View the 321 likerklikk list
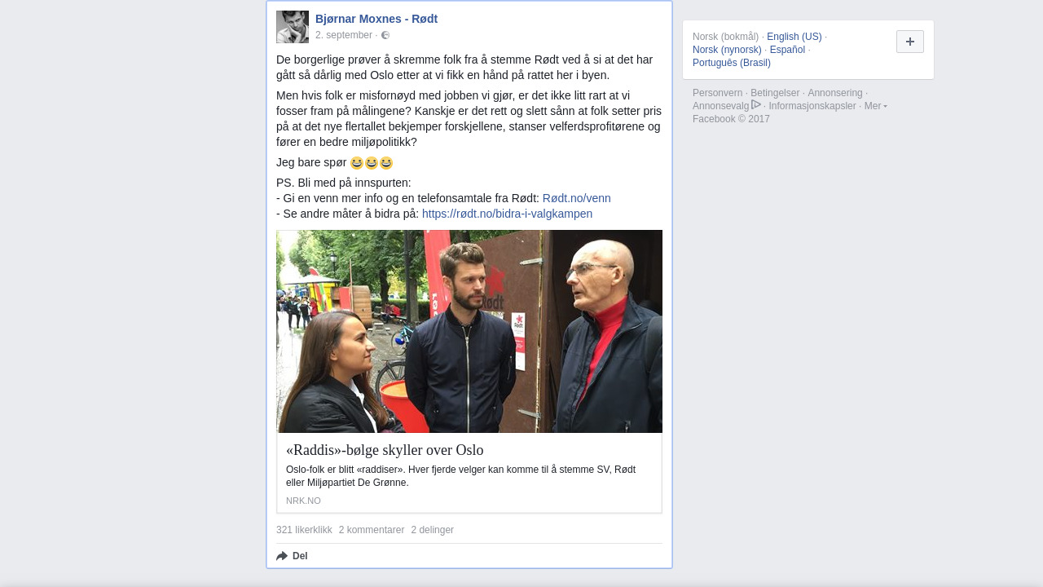The width and height of the screenshot is (1043, 587). tap(304, 530)
